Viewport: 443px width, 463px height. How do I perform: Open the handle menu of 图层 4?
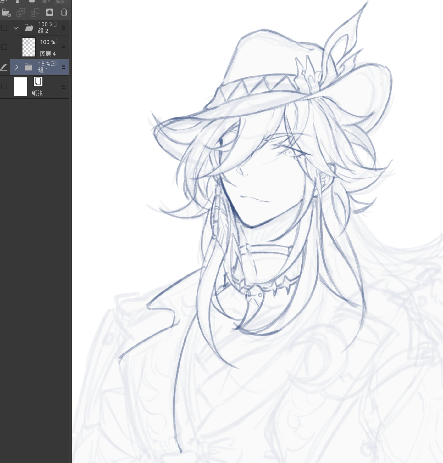coord(64,47)
